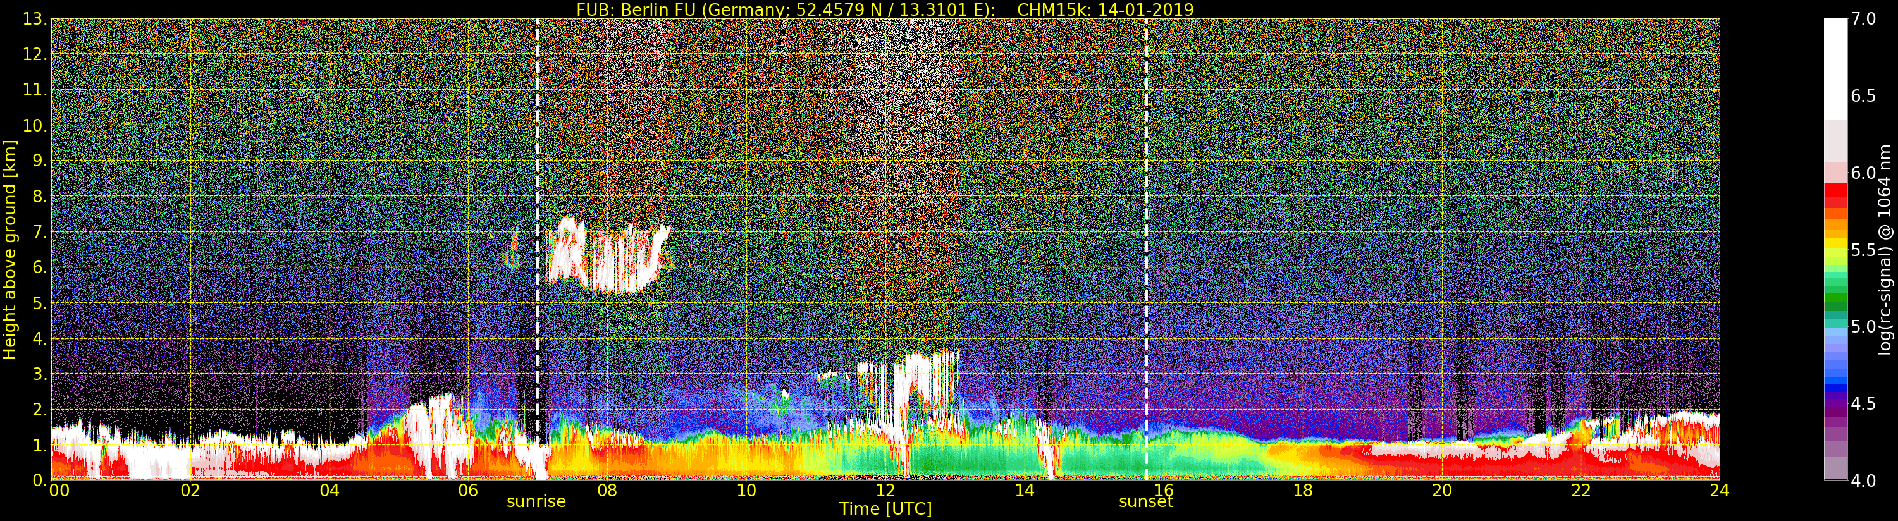Click the '4.5' colorbar tick label
The image size is (1898, 521).
coord(1863,403)
